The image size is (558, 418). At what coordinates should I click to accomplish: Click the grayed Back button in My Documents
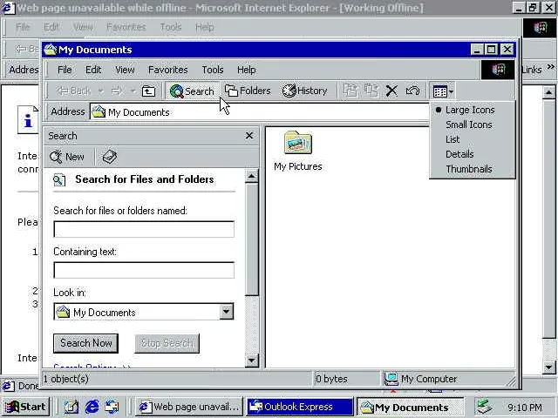pyautogui.click(x=73, y=91)
